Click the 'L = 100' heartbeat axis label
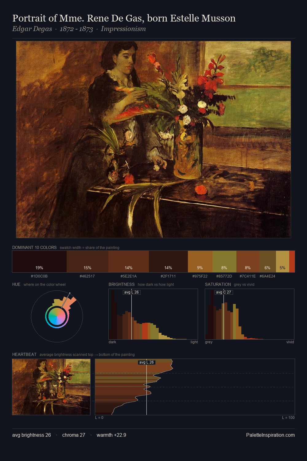307x461 pixels. coord(288,417)
